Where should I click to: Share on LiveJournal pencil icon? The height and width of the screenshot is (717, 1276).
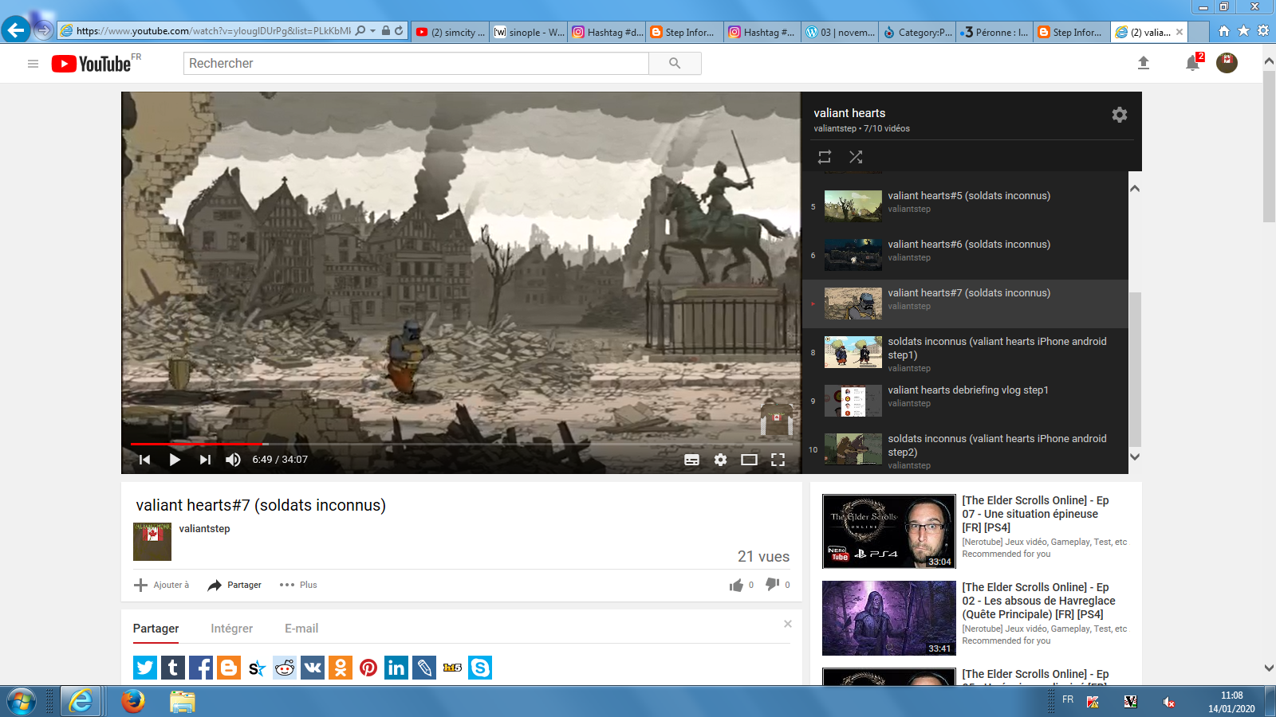(x=424, y=668)
